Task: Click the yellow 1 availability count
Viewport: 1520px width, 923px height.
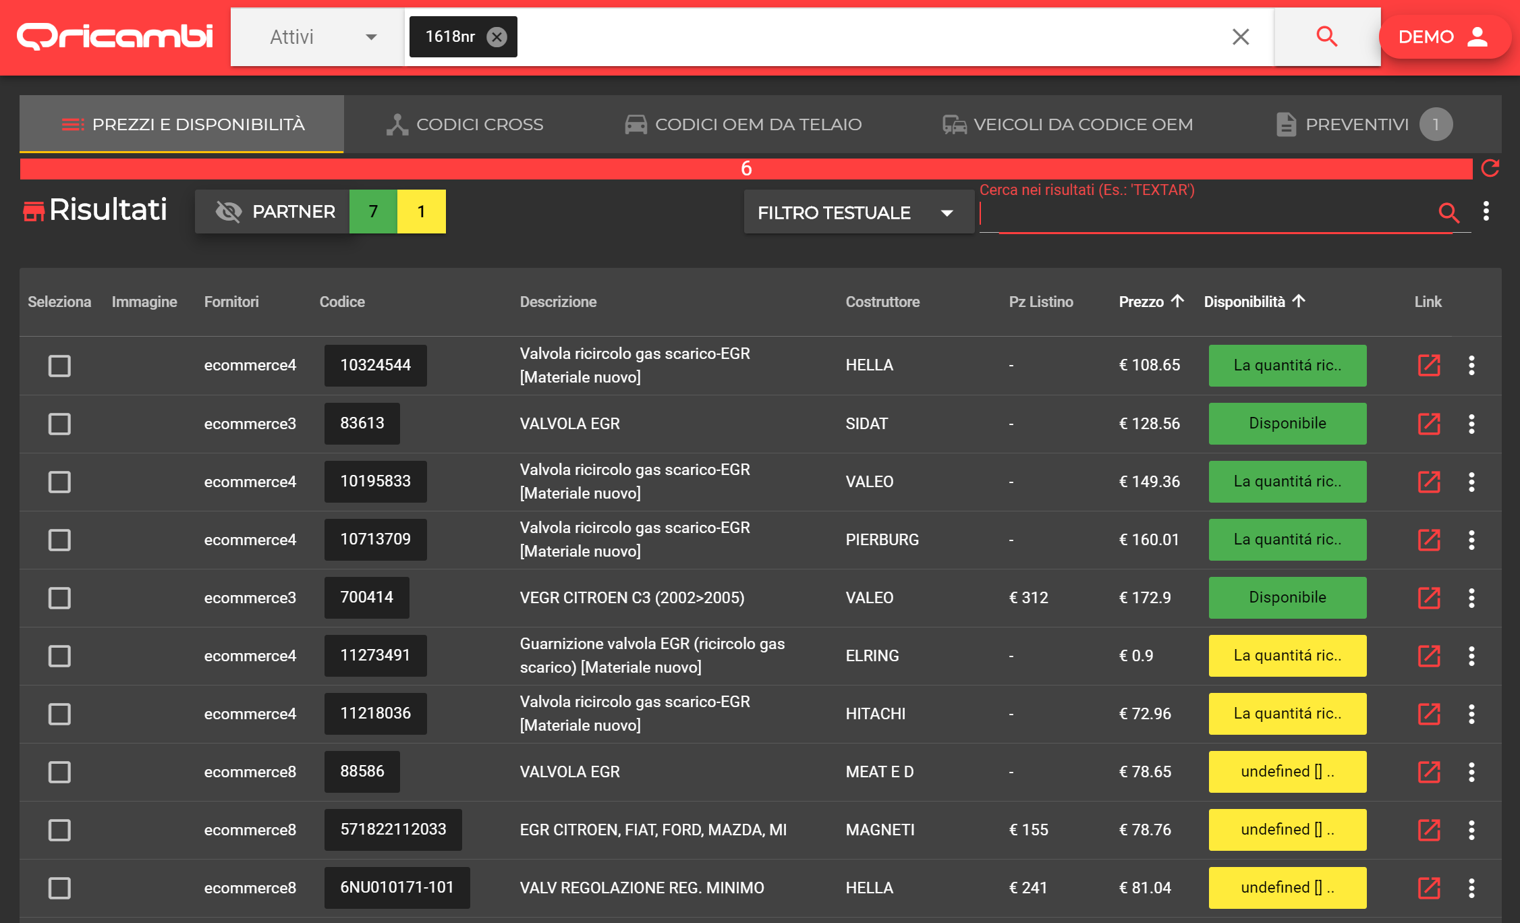Action: 422,212
